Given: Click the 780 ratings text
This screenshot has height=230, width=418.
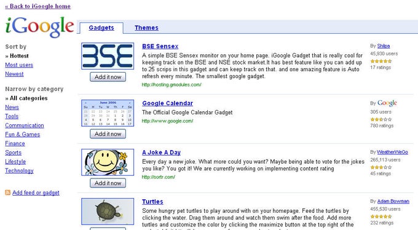Looking at the screenshot, I should pos(382,125).
